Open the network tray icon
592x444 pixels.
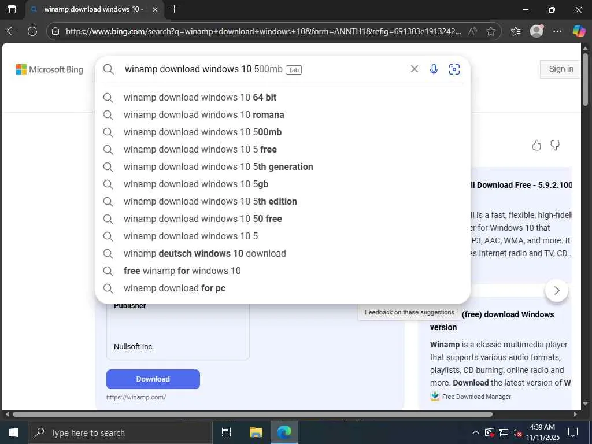point(504,432)
